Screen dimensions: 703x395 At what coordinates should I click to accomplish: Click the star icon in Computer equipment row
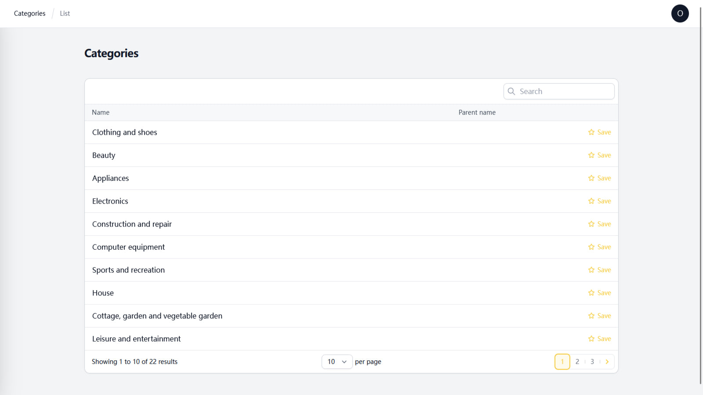[591, 247]
